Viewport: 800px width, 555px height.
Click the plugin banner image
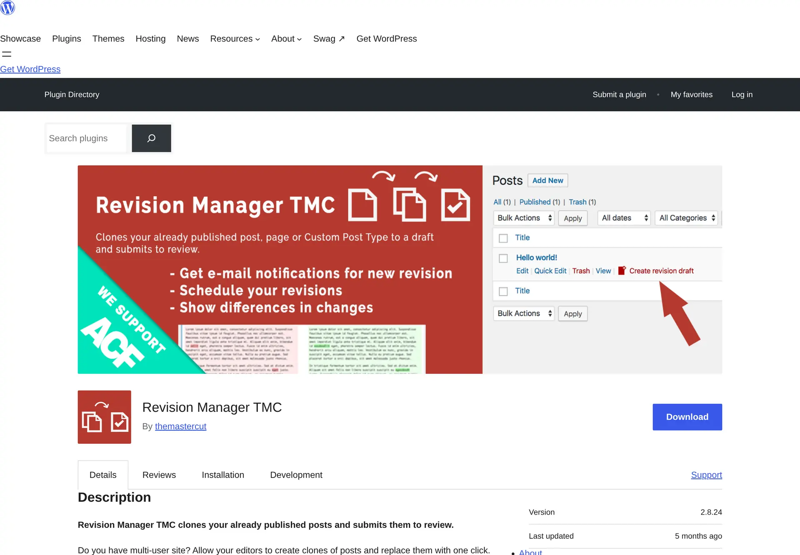pos(400,269)
